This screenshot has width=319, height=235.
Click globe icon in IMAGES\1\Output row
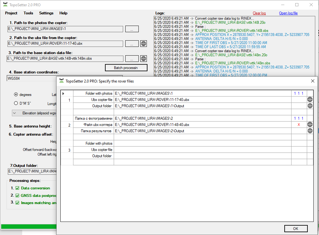(x=310, y=106)
